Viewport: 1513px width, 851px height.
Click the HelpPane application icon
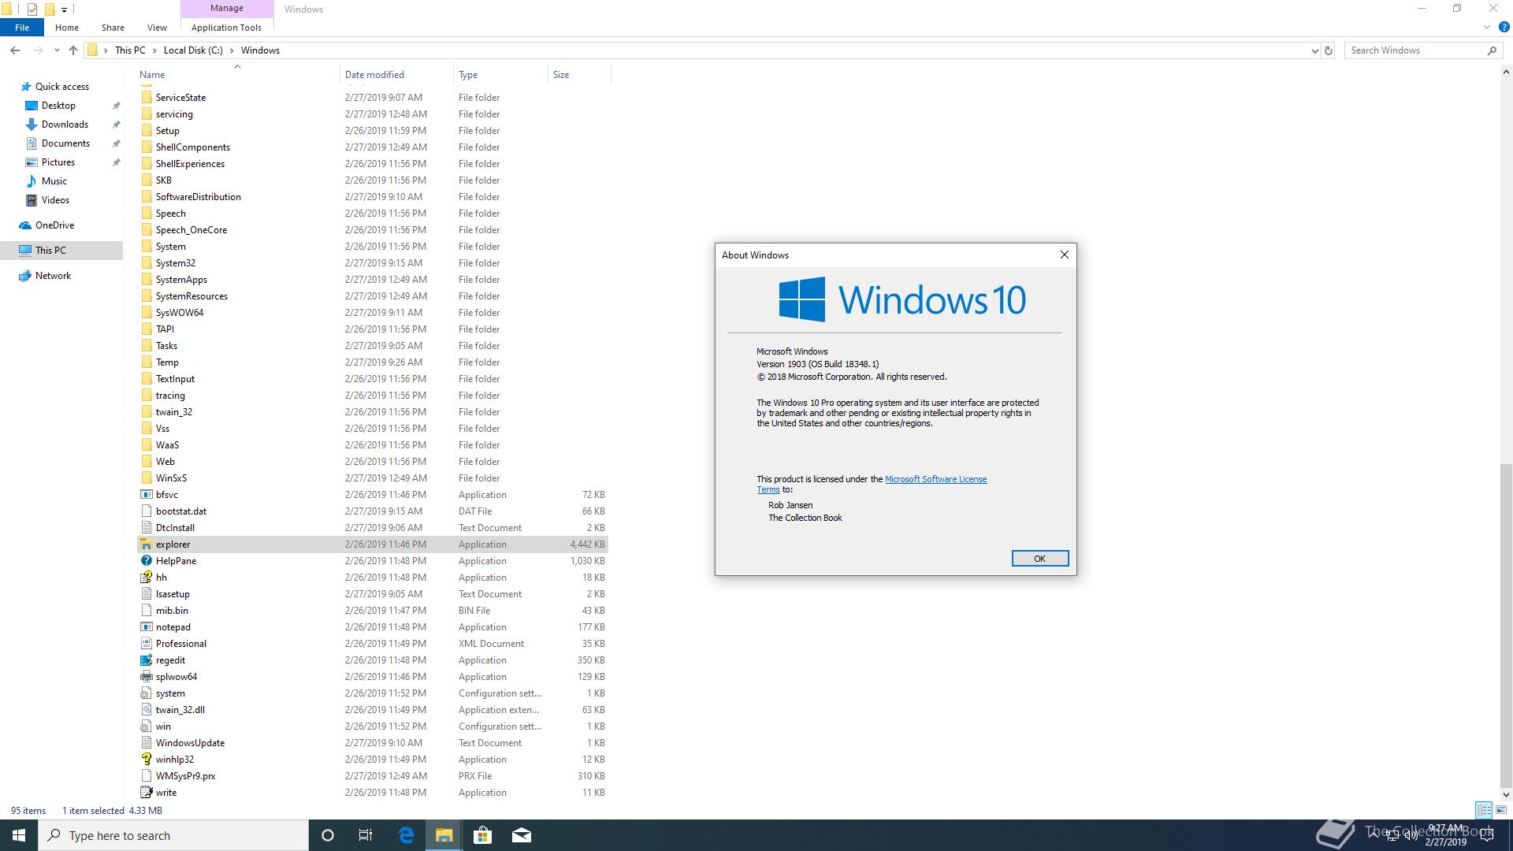[146, 561]
